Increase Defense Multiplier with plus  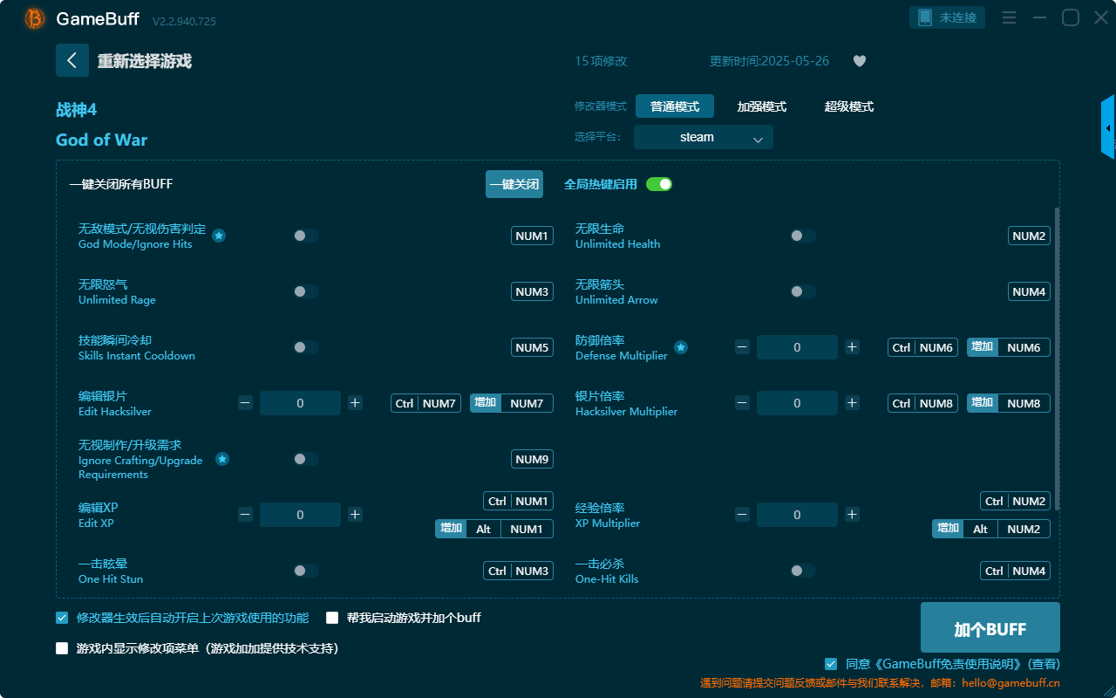click(852, 347)
